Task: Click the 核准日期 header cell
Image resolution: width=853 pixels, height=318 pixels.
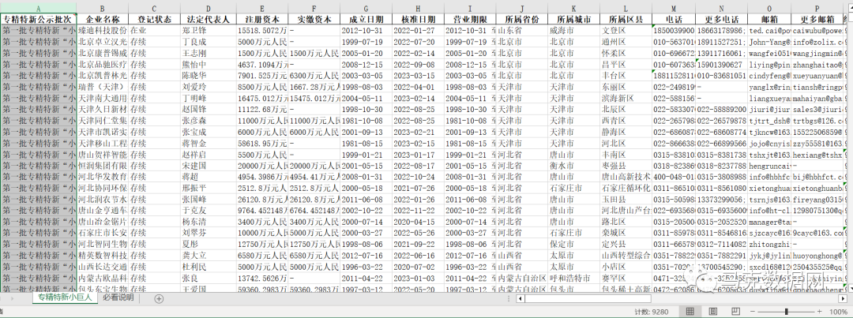Action: 418,19
